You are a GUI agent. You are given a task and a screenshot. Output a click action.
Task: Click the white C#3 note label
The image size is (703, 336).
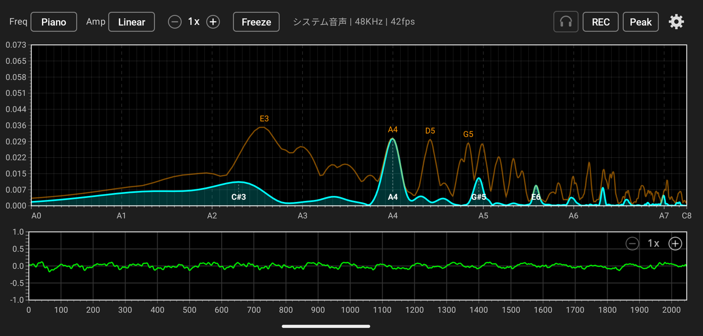coord(239,197)
